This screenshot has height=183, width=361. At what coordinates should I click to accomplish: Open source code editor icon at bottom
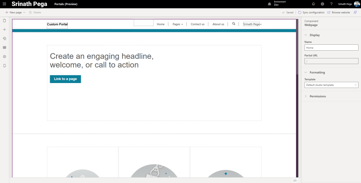click(295, 181)
